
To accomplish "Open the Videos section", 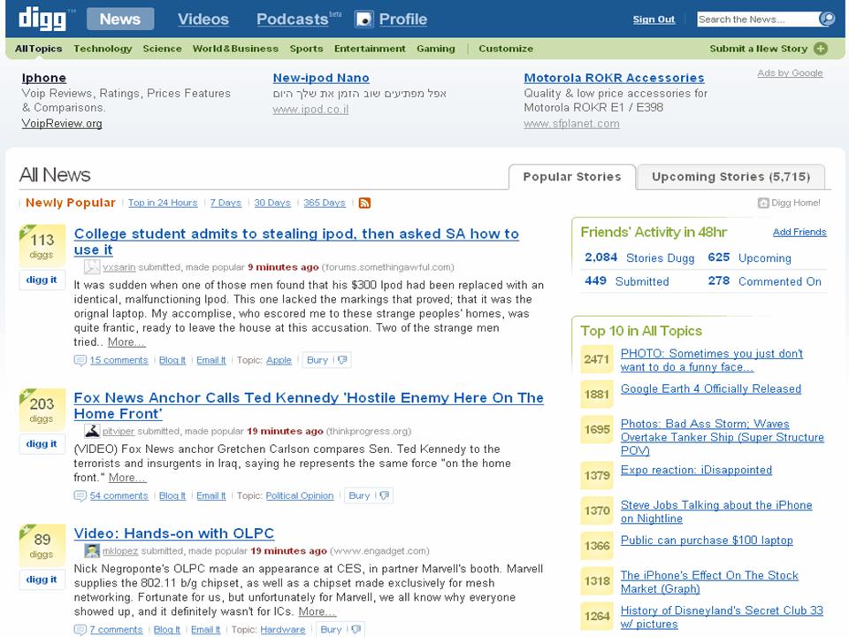I will pos(203,19).
